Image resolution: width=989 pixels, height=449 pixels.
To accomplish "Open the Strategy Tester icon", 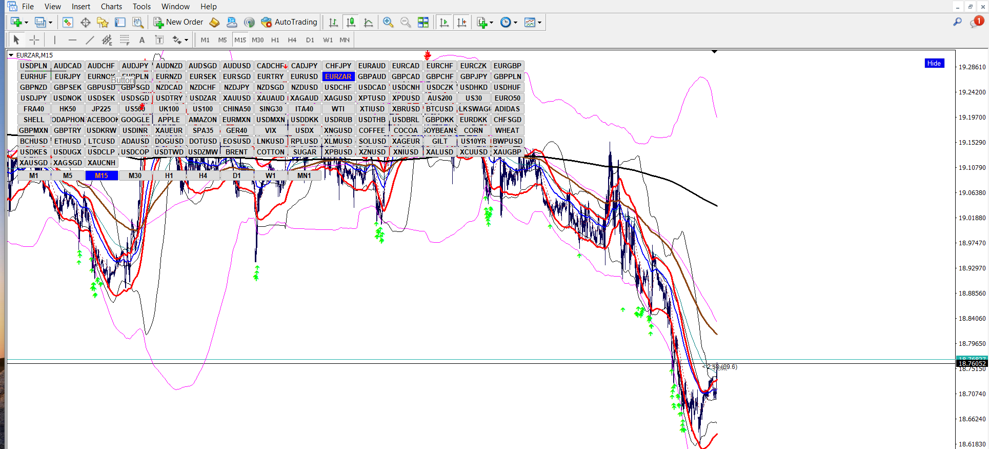I will tap(138, 22).
